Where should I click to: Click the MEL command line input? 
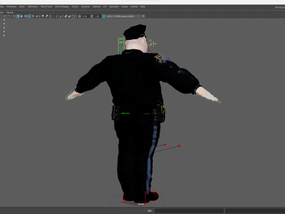[189, 210]
